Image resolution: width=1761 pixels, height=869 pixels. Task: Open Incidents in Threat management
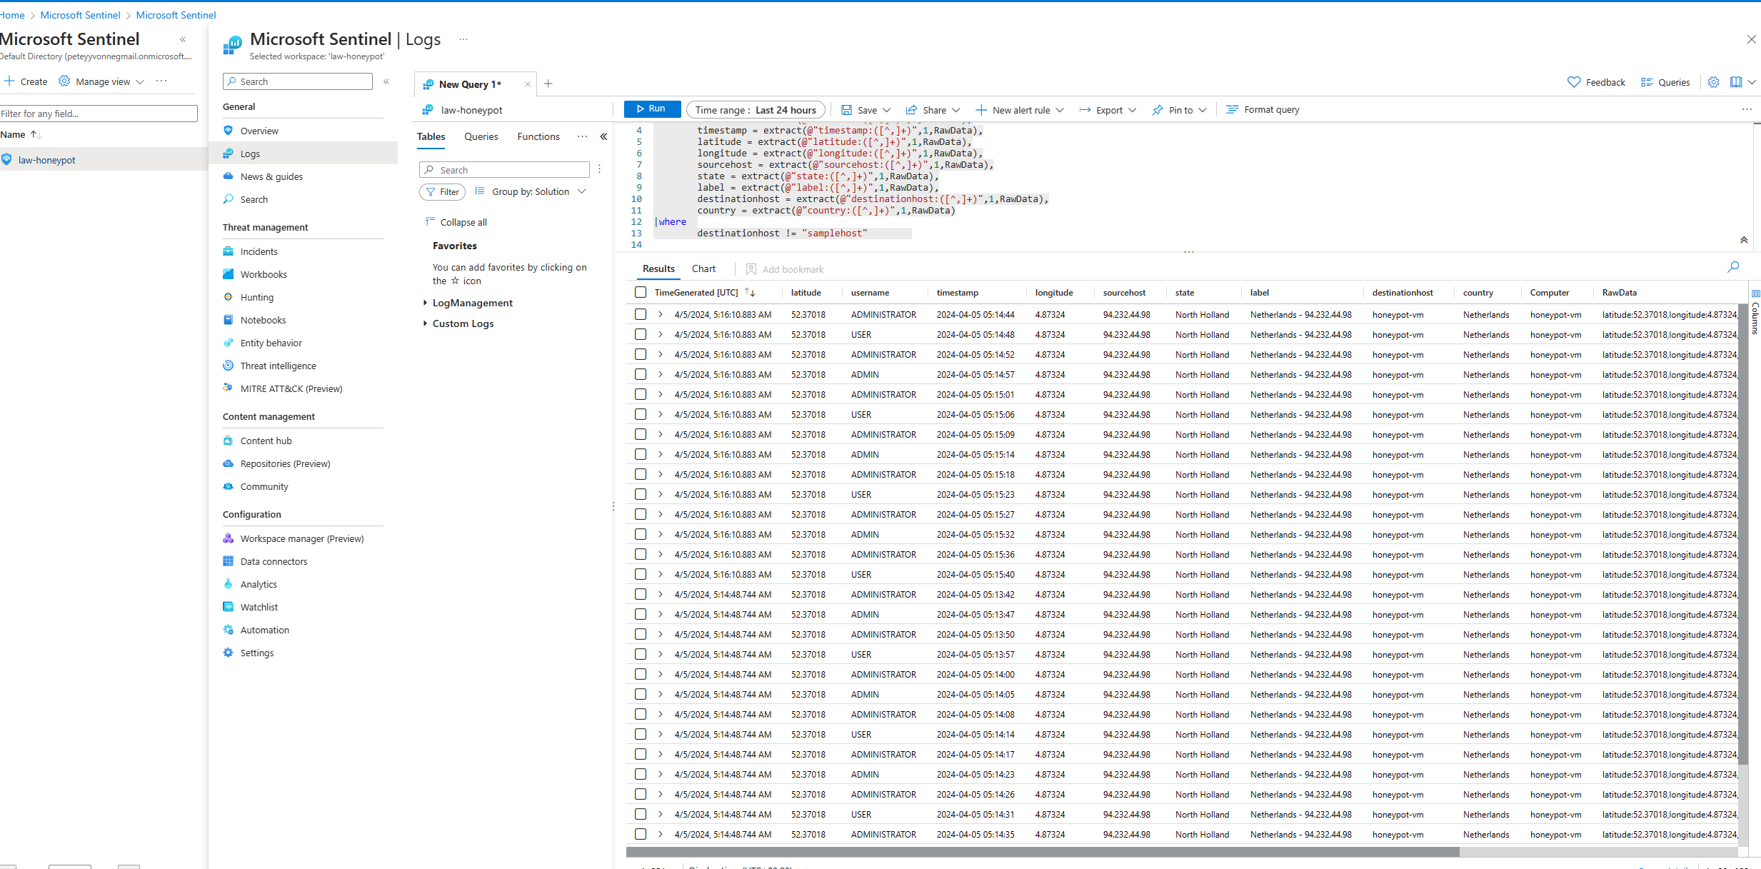coord(259,251)
